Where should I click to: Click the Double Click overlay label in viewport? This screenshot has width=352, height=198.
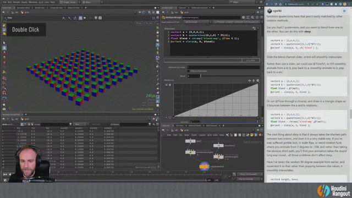26,30
